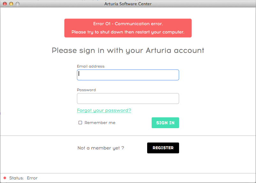Click the Arturia Software Center title text
Image resolution: width=256 pixels, height=183 pixels.
pyautogui.click(x=128, y=4)
